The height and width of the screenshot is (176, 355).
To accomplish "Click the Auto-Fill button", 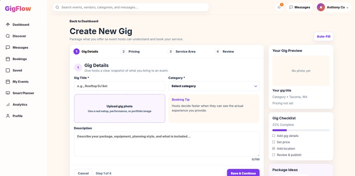I will [x=324, y=36].
